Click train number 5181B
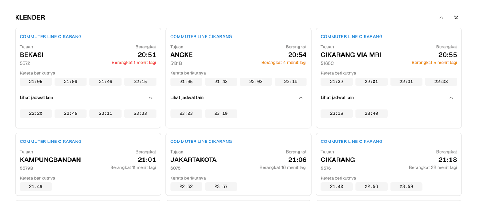 (x=176, y=63)
